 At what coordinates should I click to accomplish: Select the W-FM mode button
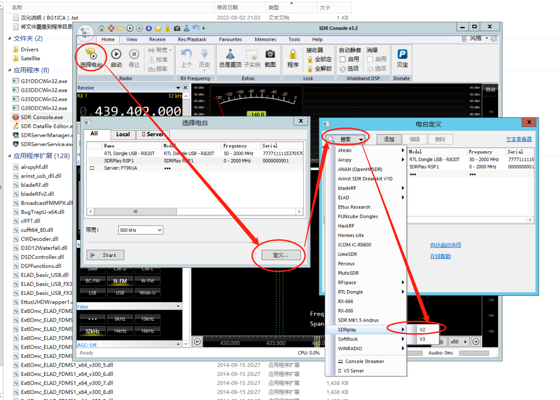pos(148,281)
